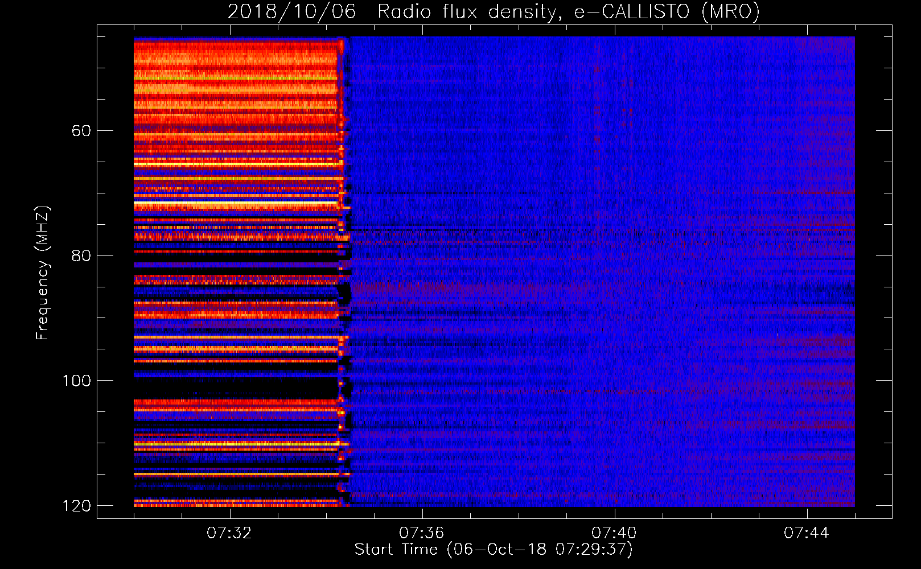The width and height of the screenshot is (921, 569).
Task: Click the 07:44 time tick label
Action: point(807,533)
